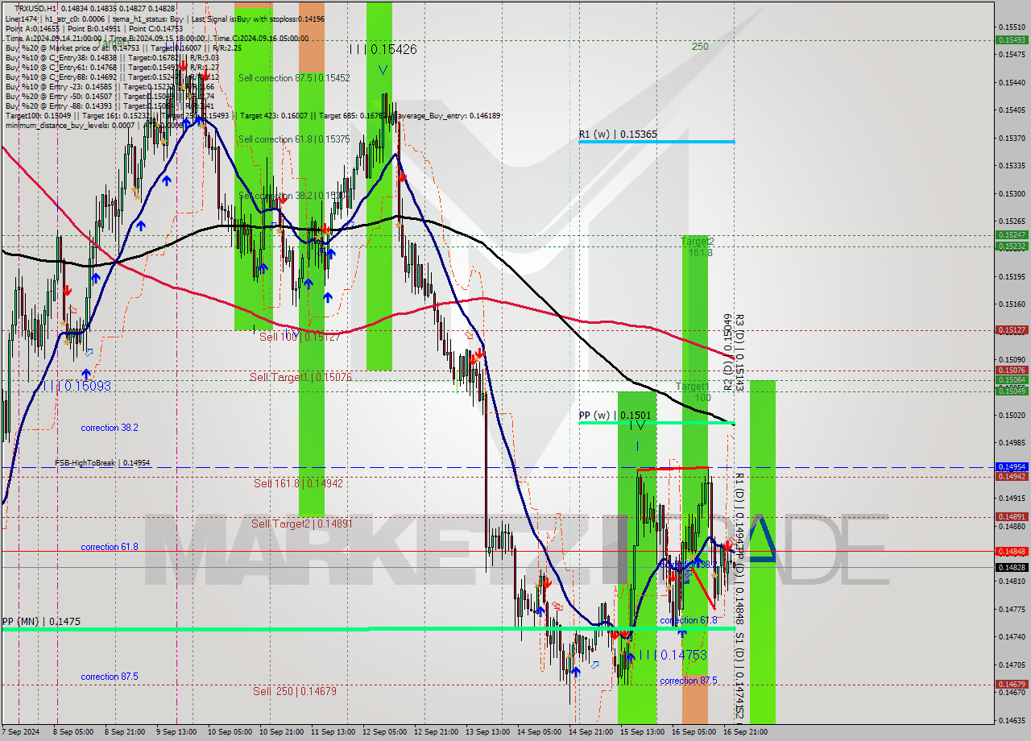Click the red 0.14891 price tag
Viewport: 1031px width, 741px height.
click(1012, 517)
